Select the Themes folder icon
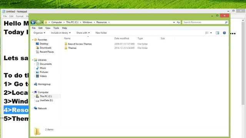The image size is (246, 138). [66, 48]
